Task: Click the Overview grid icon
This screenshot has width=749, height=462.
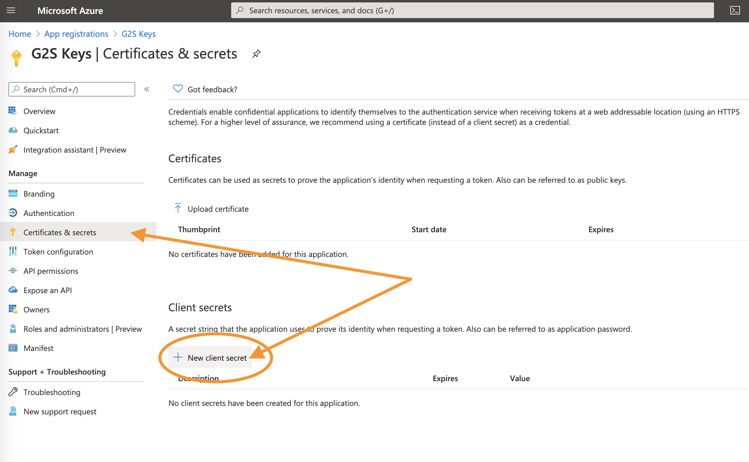Action: coord(13,111)
